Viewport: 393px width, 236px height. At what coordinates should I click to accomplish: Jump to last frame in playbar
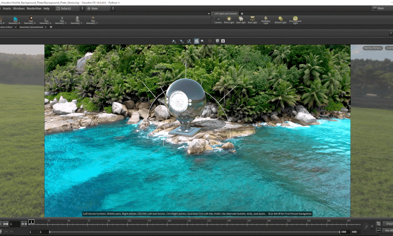coord(5,224)
